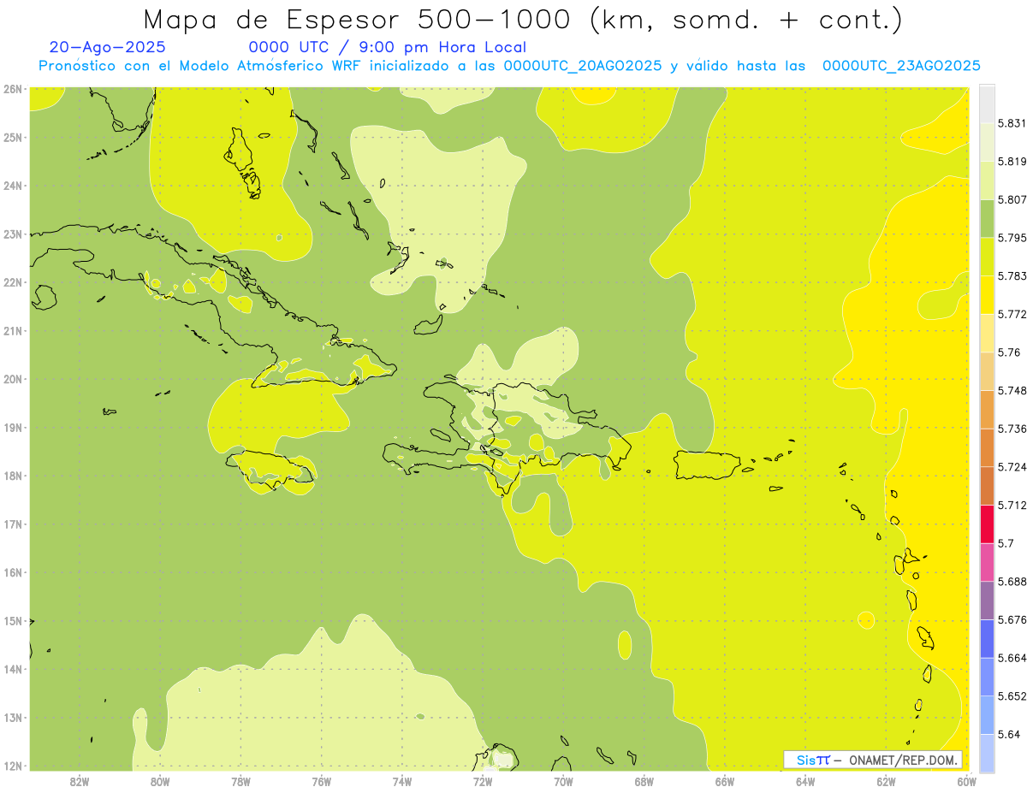Click the longitude label '78W'
The image size is (1027, 793).
240,780
